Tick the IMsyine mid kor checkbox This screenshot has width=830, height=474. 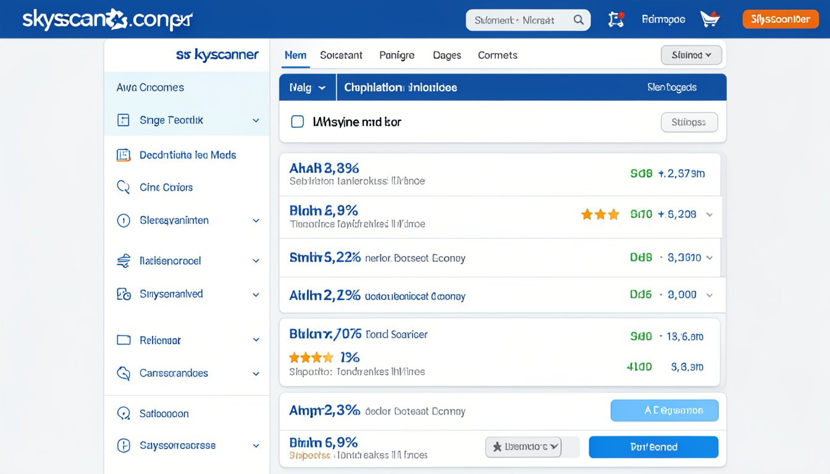pyautogui.click(x=297, y=122)
